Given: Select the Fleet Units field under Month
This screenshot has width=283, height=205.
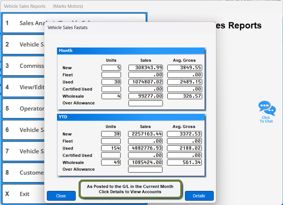Looking at the screenshot, I should 111,75.
